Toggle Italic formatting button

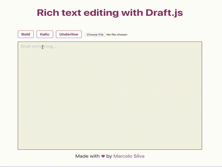coord(45,34)
